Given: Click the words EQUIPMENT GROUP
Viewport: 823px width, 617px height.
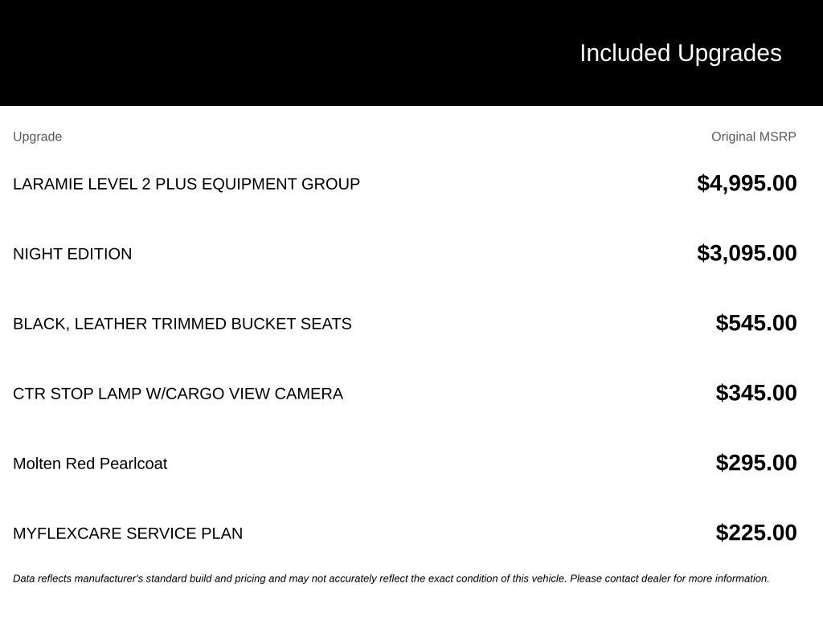Looking at the screenshot, I should click(280, 184).
